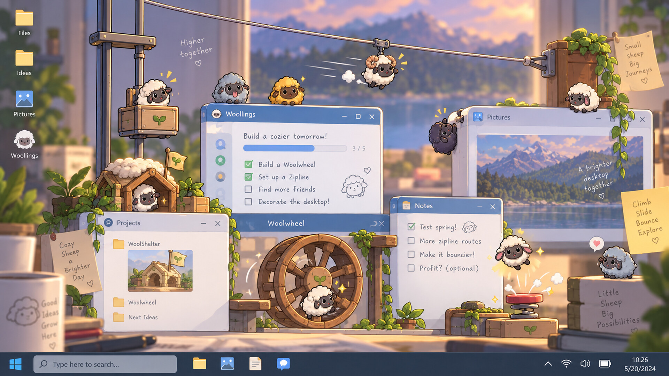Click the Windows Start button
Image resolution: width=669 pixels, height=376 pixels.
(x=15, y=364)
